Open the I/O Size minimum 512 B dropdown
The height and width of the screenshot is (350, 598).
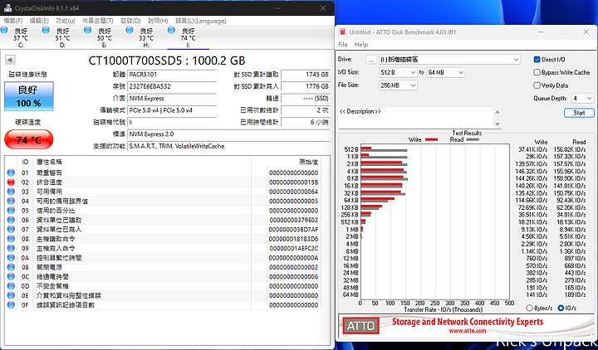click(398, 72)
